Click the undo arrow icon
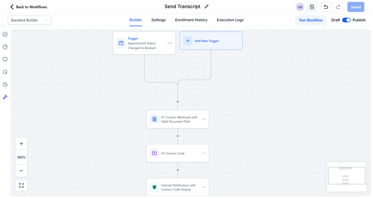The image size is (373, 198). [326, 7]
